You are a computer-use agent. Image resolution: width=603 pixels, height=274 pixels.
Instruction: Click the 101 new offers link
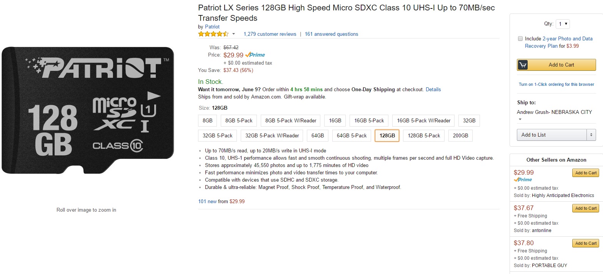[x=207, y=201]
